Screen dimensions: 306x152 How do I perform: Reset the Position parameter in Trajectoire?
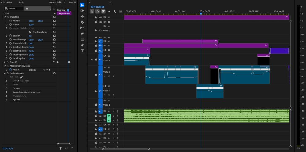click(54, 21)
